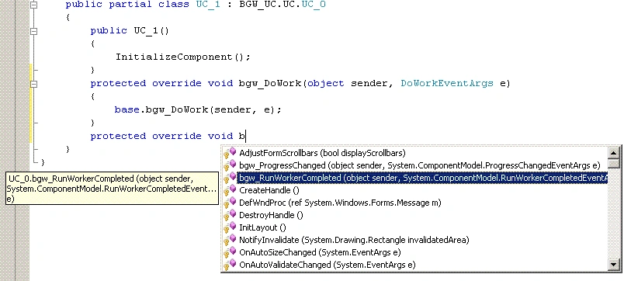Click base.bgw_DoWork(sender, e); statement

pos(198,110)
